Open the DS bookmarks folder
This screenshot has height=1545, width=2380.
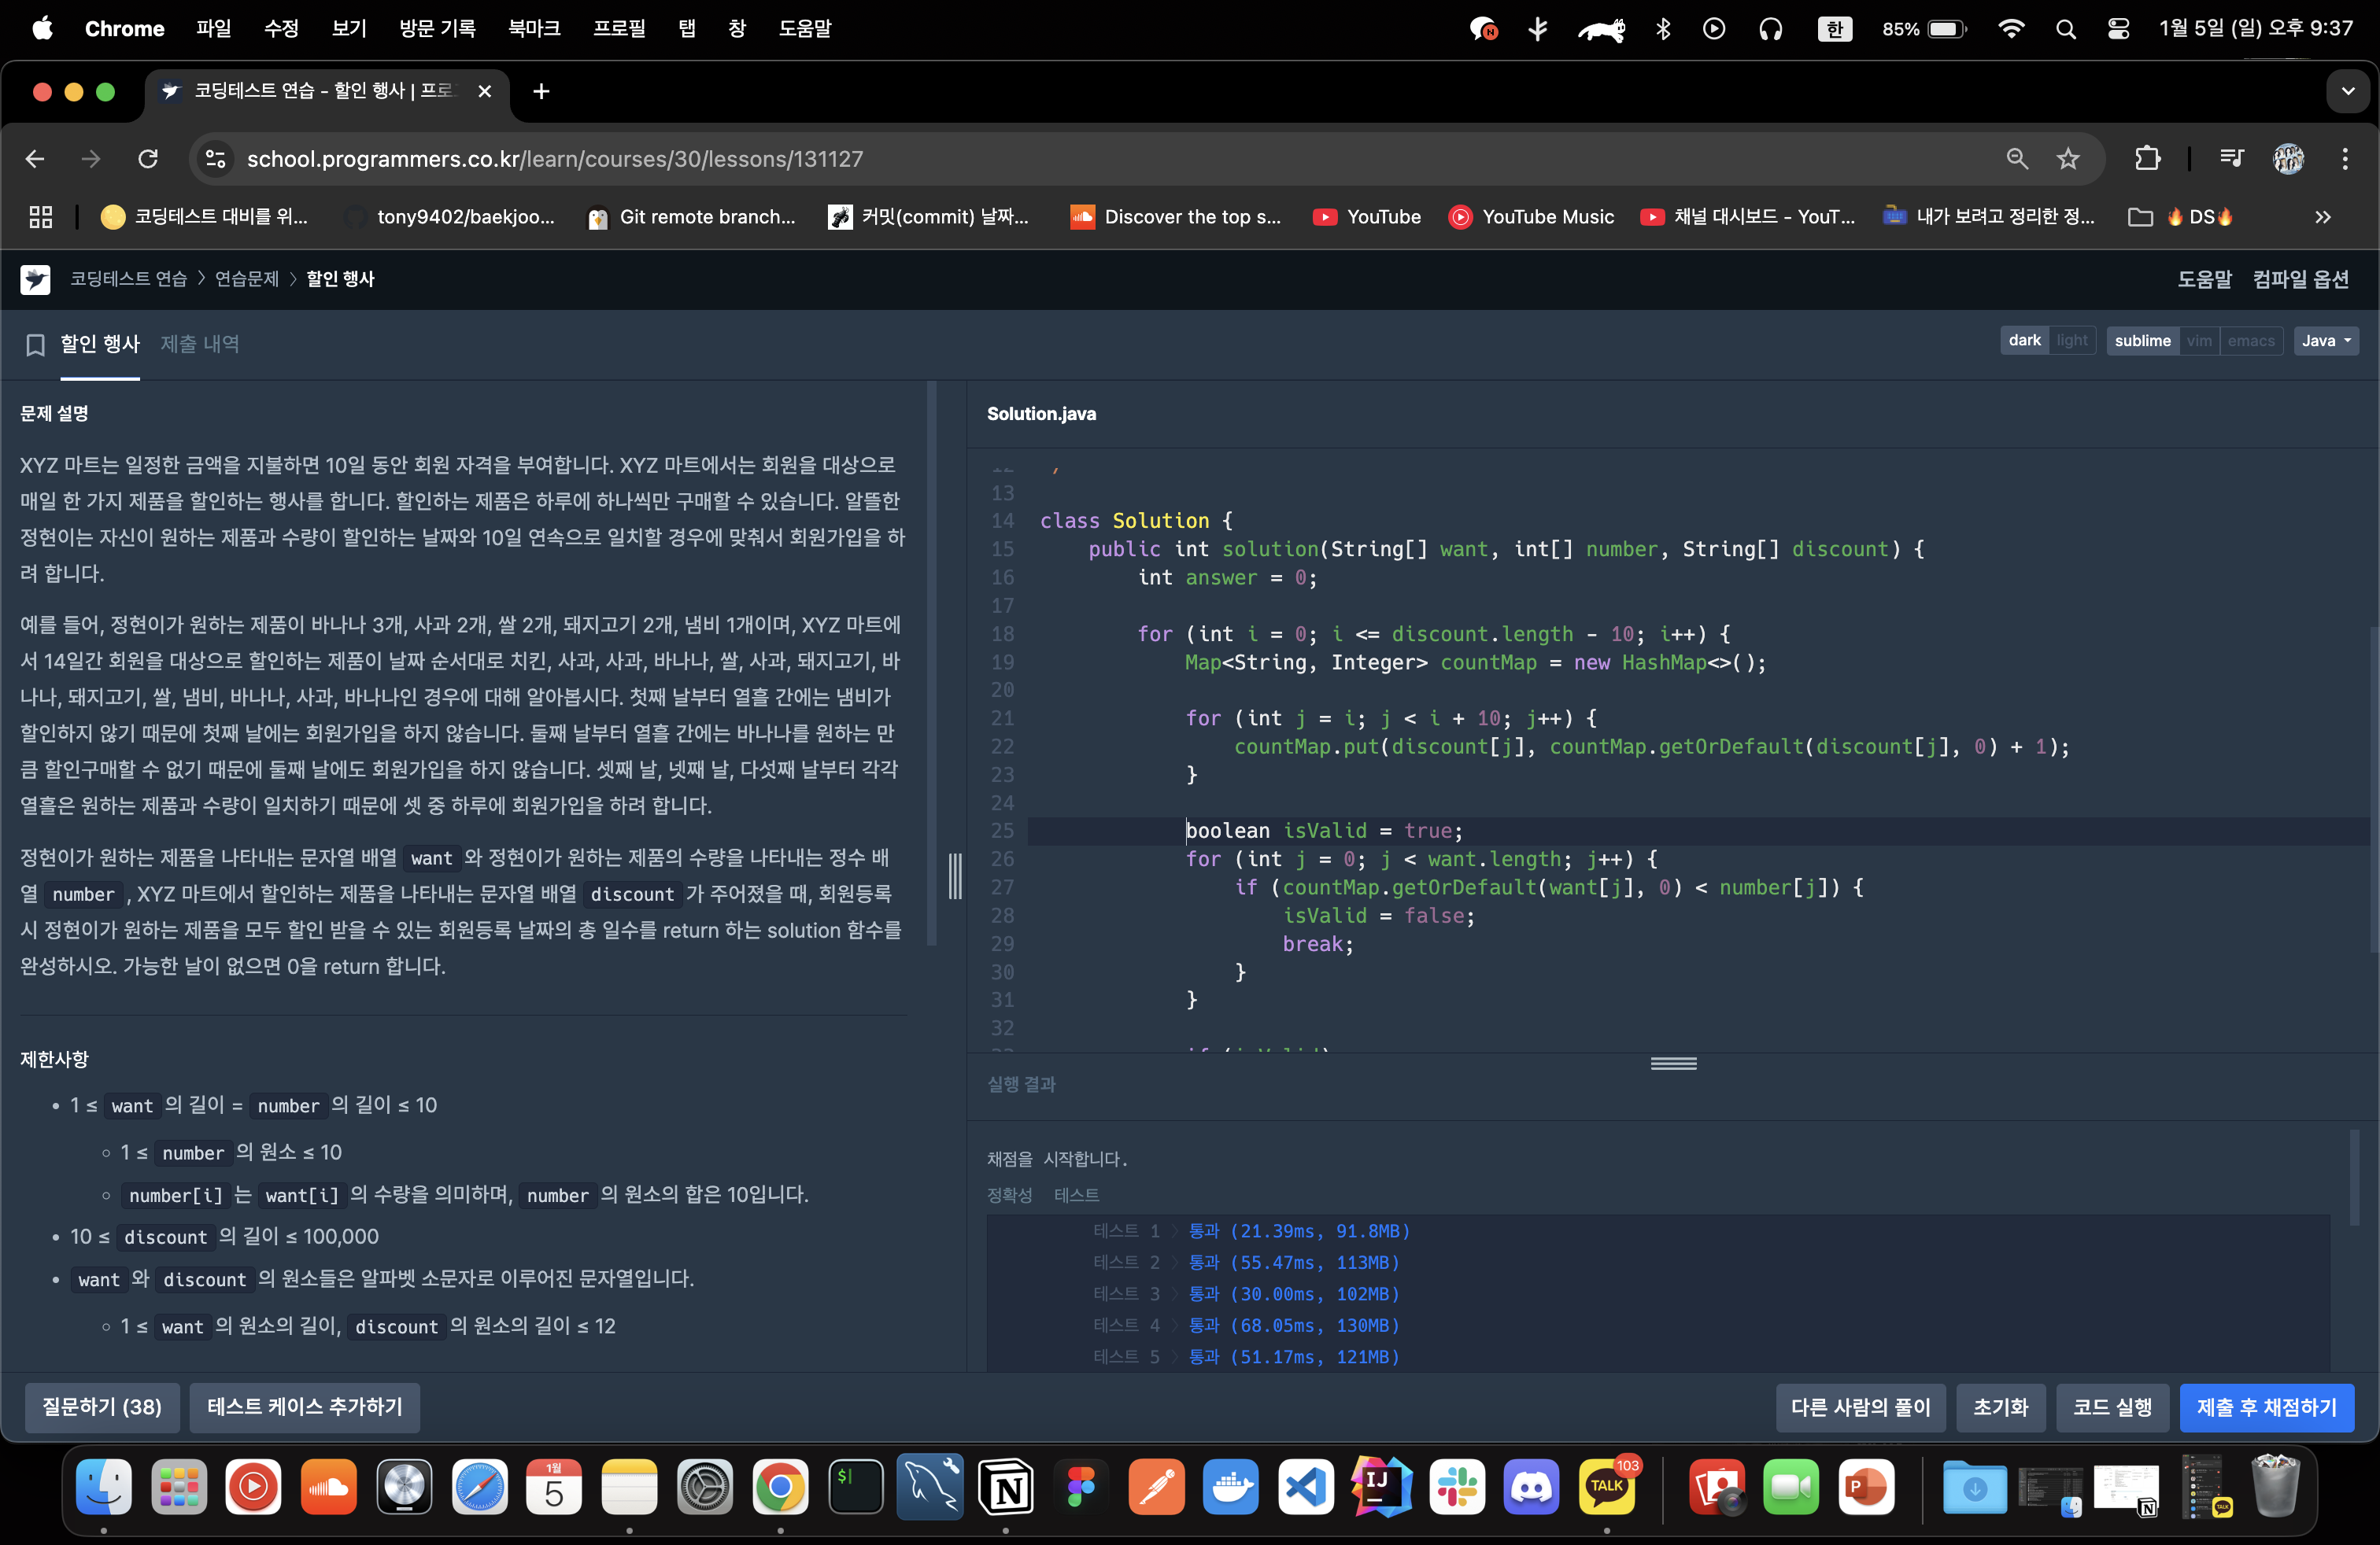click(2181, 217)
